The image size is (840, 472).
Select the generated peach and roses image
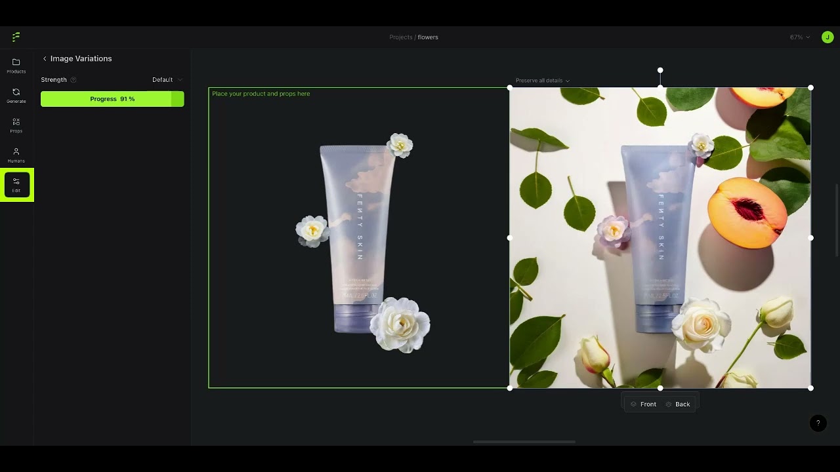660,238
